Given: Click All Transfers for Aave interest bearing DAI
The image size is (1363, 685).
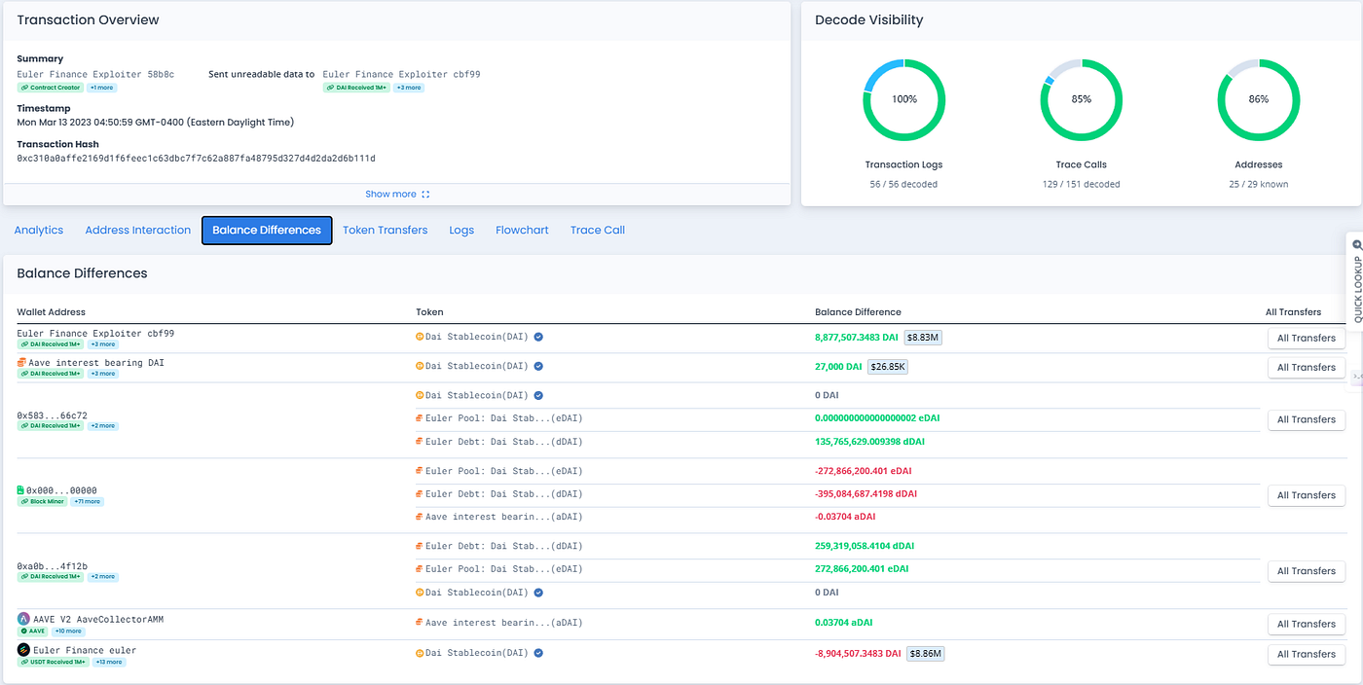Looking at the screenshot, I should [1307, 368].
